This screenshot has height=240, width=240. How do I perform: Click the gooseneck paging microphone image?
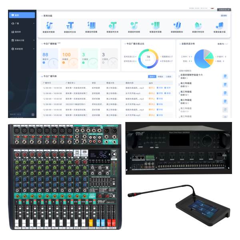tap(179, 206)
